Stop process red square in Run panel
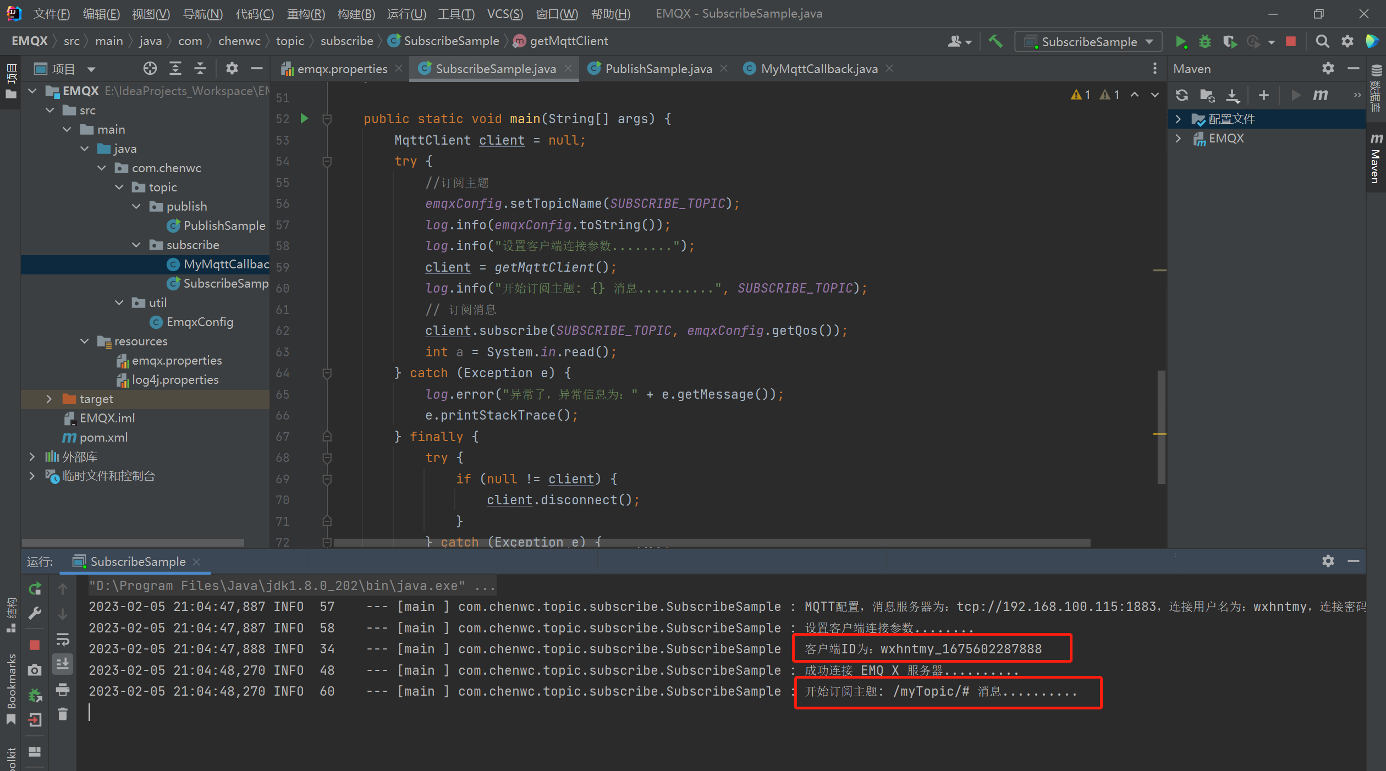The image size is (1386, 771). click(35, 645)
